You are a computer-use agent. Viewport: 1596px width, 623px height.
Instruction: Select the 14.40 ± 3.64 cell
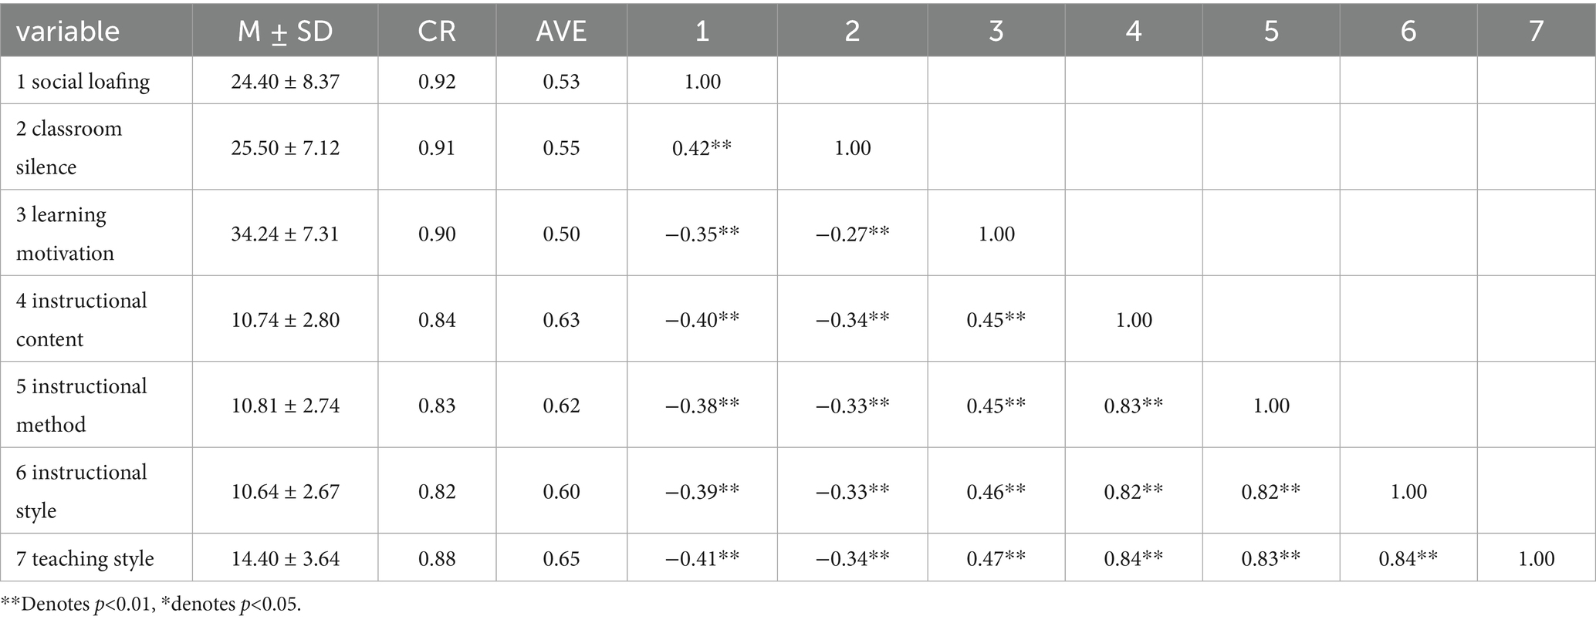tap(286, 558)
